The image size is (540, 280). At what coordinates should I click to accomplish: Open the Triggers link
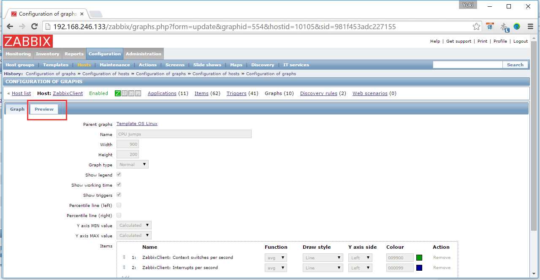click(x=236, y=93)
